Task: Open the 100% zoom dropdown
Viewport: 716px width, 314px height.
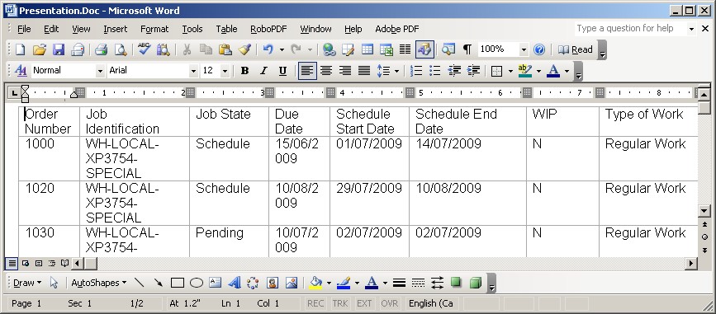Action: click(x=524, y=49)
